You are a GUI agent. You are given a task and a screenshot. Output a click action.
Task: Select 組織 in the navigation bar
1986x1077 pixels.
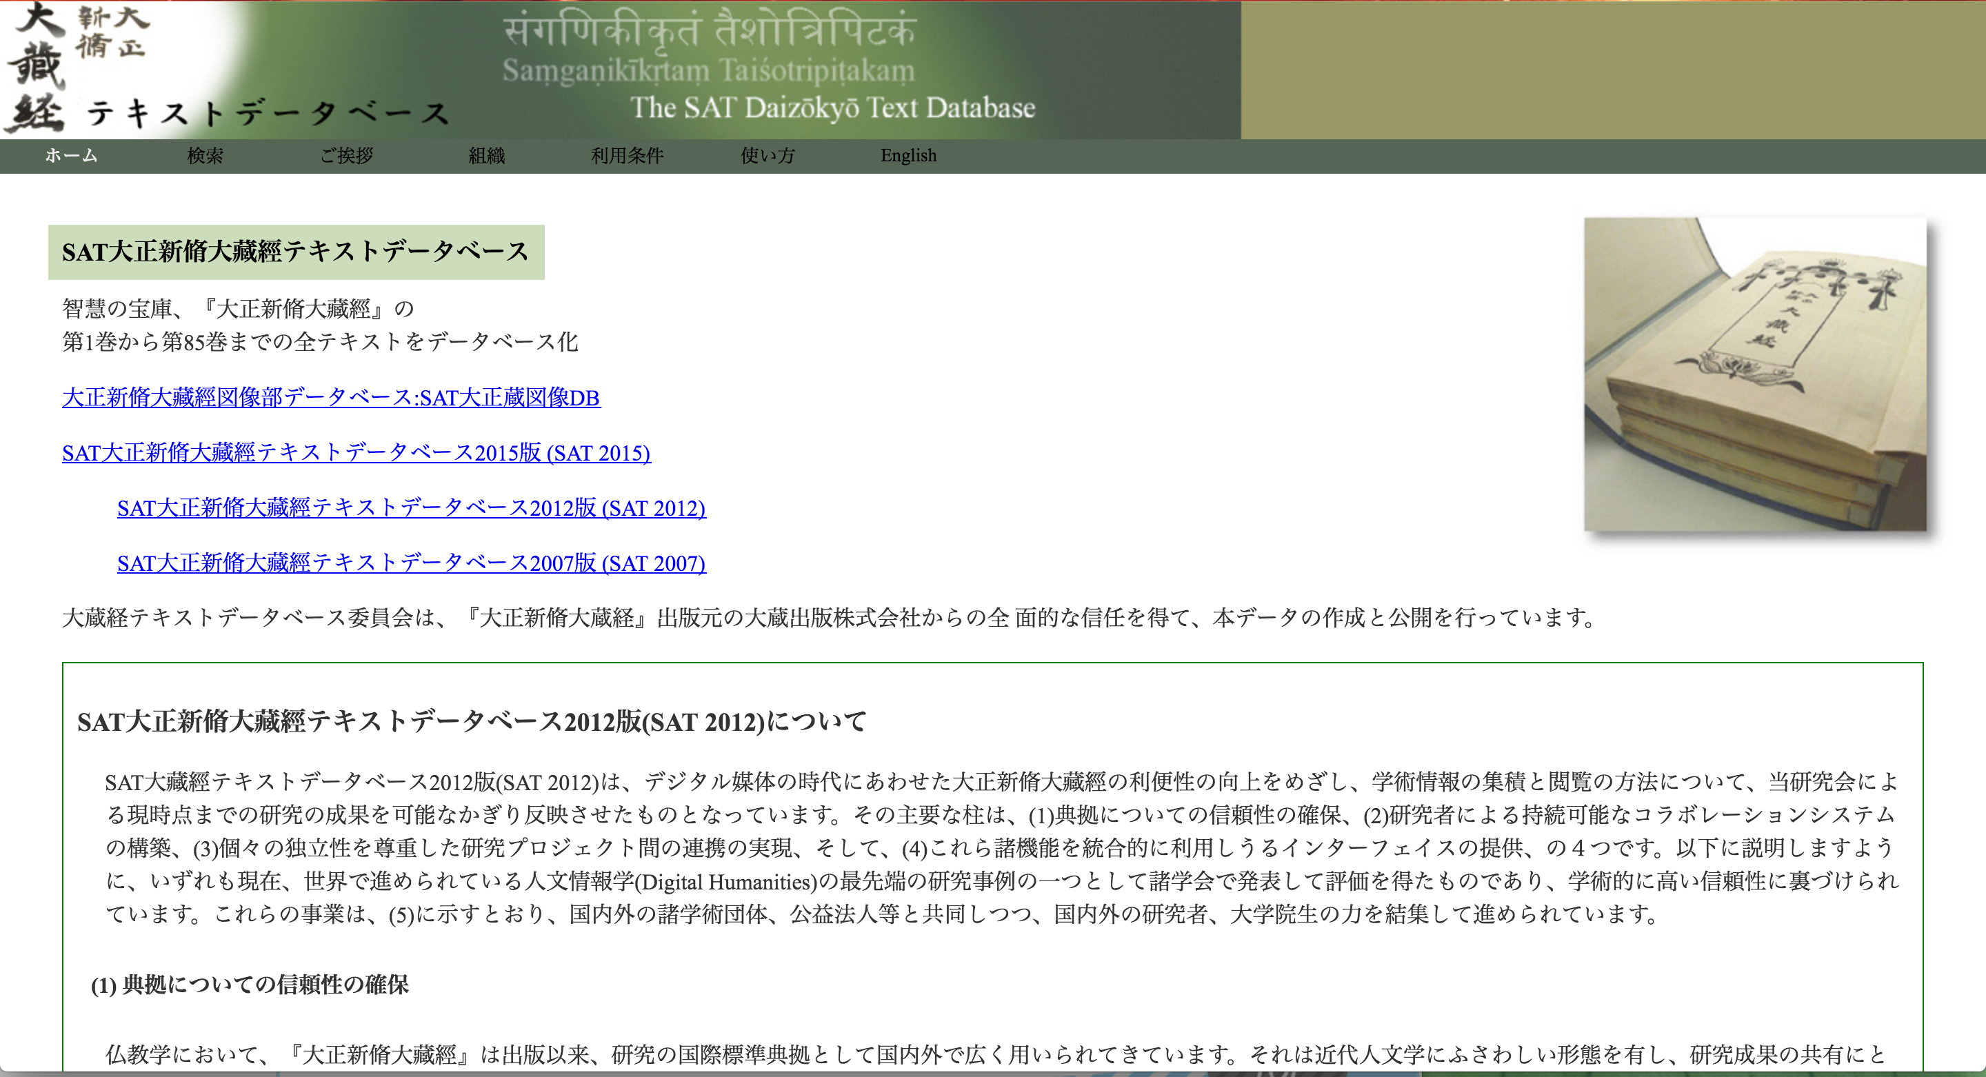pyautogui.click(x=486, y=156)
